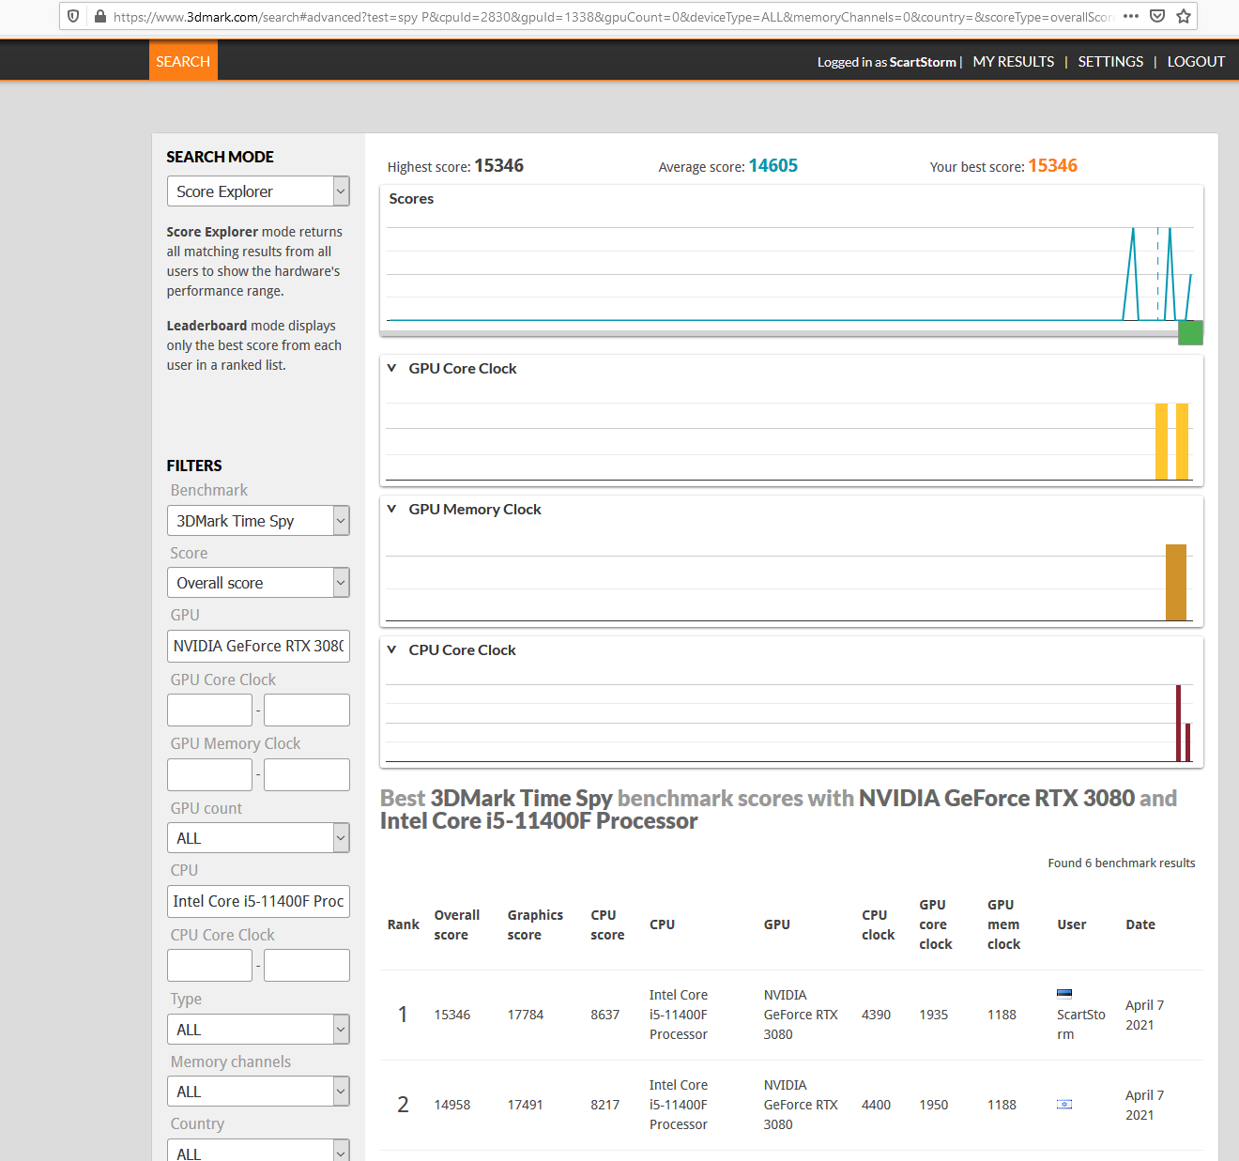This screenshot has width=1239, height=1161.
Task: Focus the GPU Core Clock minimum field
Action: 209,710
